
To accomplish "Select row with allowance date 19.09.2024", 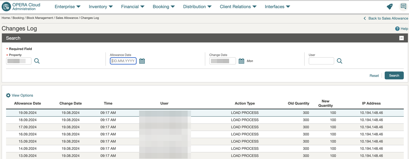I will tap(205, 113).
